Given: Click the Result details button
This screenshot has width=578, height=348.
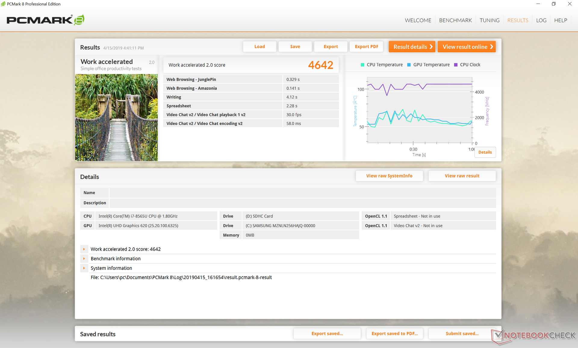Looking at the screenshot, I should click(412, 47).
